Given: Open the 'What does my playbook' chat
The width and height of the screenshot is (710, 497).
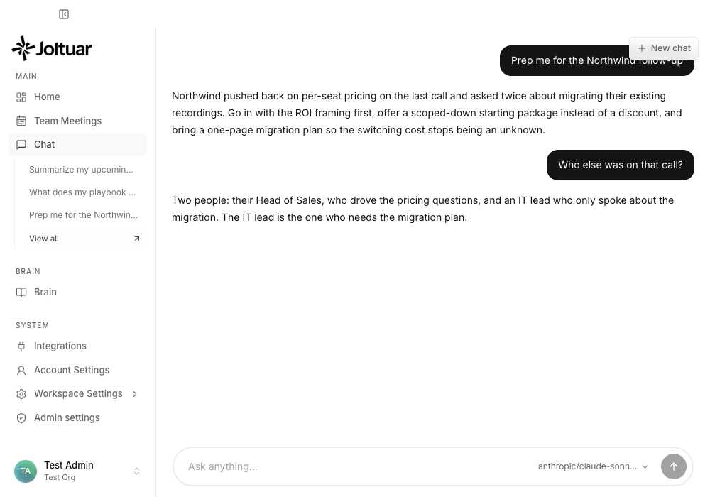Looking at the screenshot, I should point(82,192).
